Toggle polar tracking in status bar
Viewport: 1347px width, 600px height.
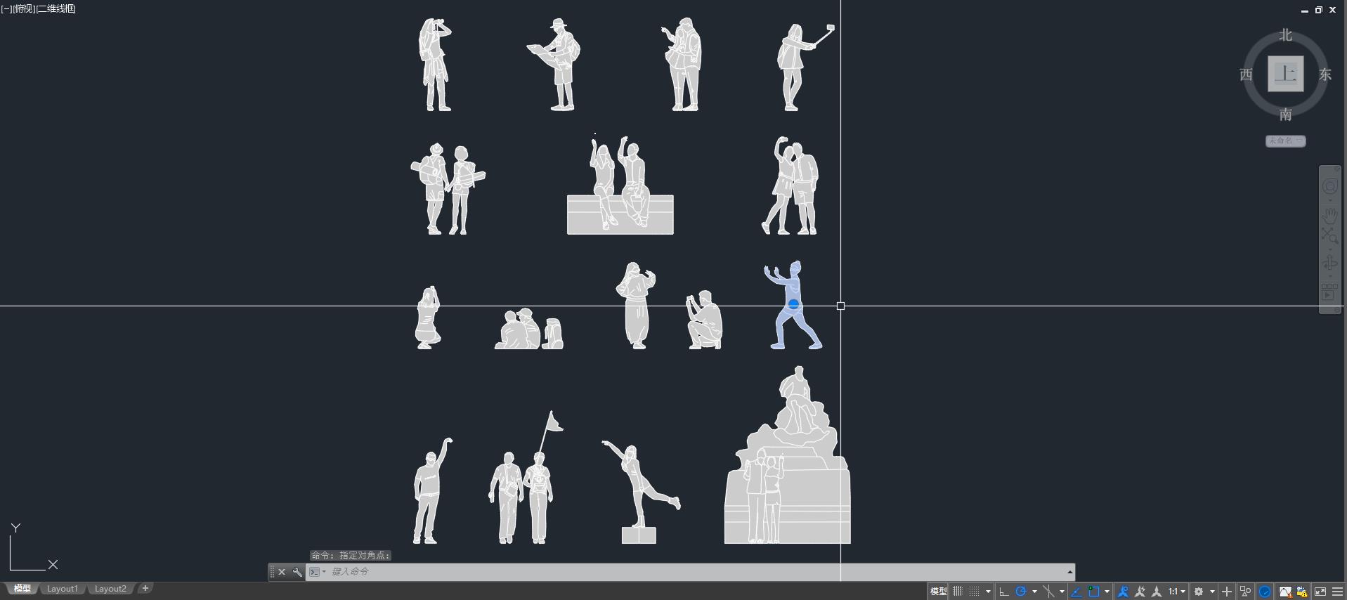pos(1021,592)
